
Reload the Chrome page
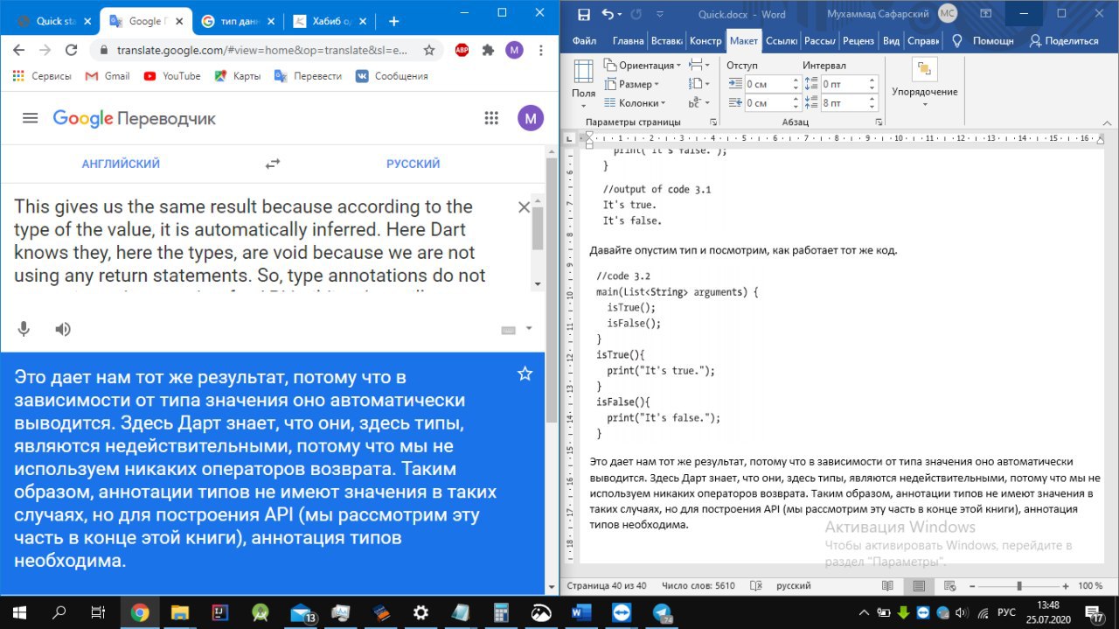pos(72,50)
